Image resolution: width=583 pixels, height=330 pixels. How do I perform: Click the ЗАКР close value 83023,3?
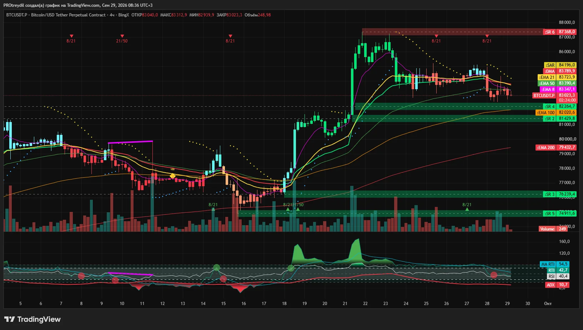[234, 15]
